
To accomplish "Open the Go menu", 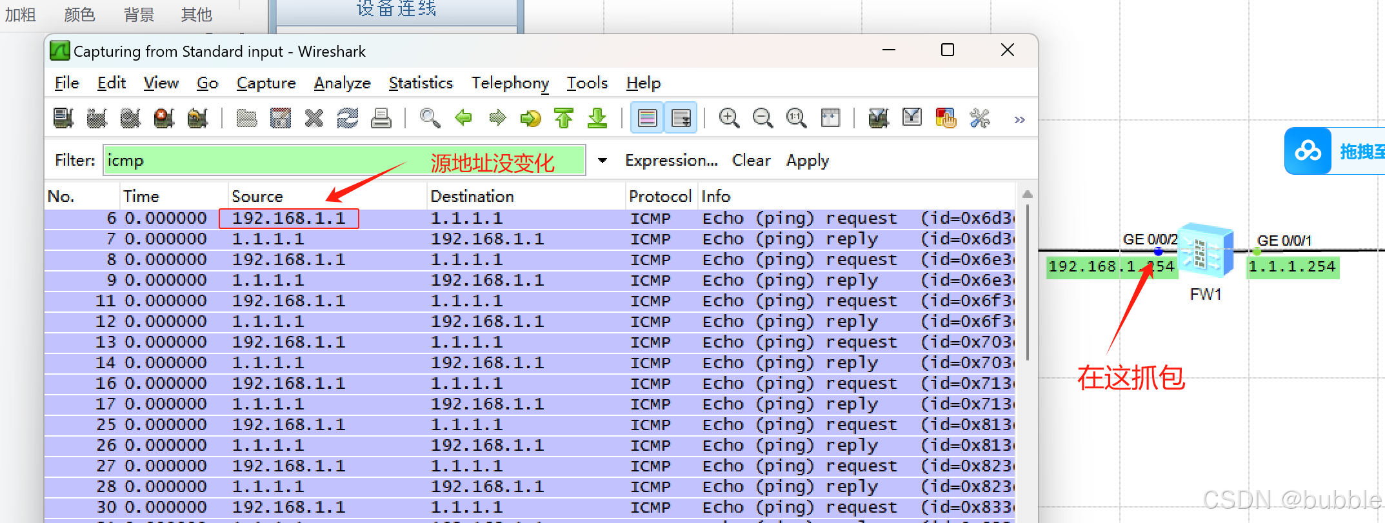I will point(207,83).
